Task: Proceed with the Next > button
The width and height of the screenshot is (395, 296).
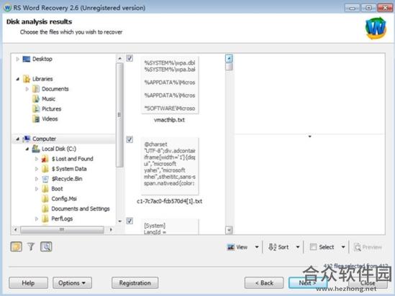Action: [x=308, y=283]
